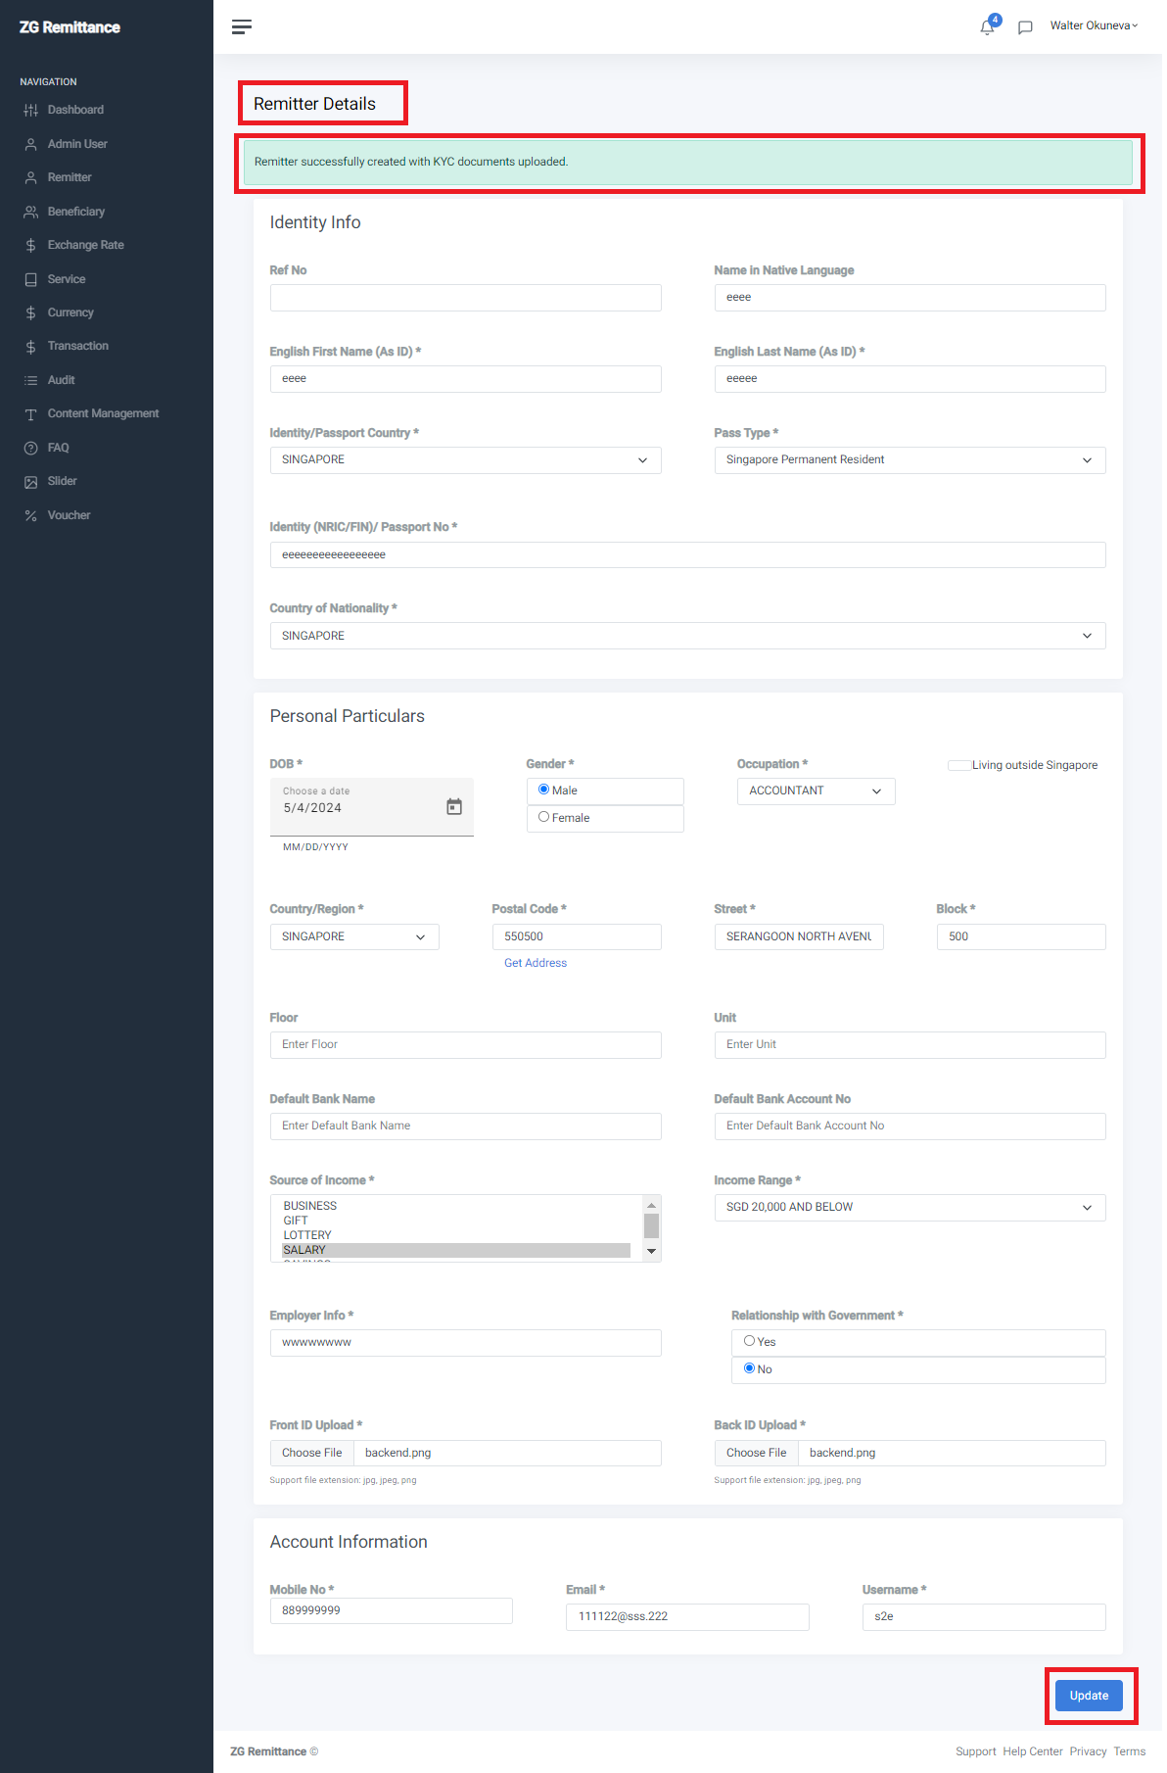
Task: Open the chat messages icon
Action: click(x=1025, y=27)
